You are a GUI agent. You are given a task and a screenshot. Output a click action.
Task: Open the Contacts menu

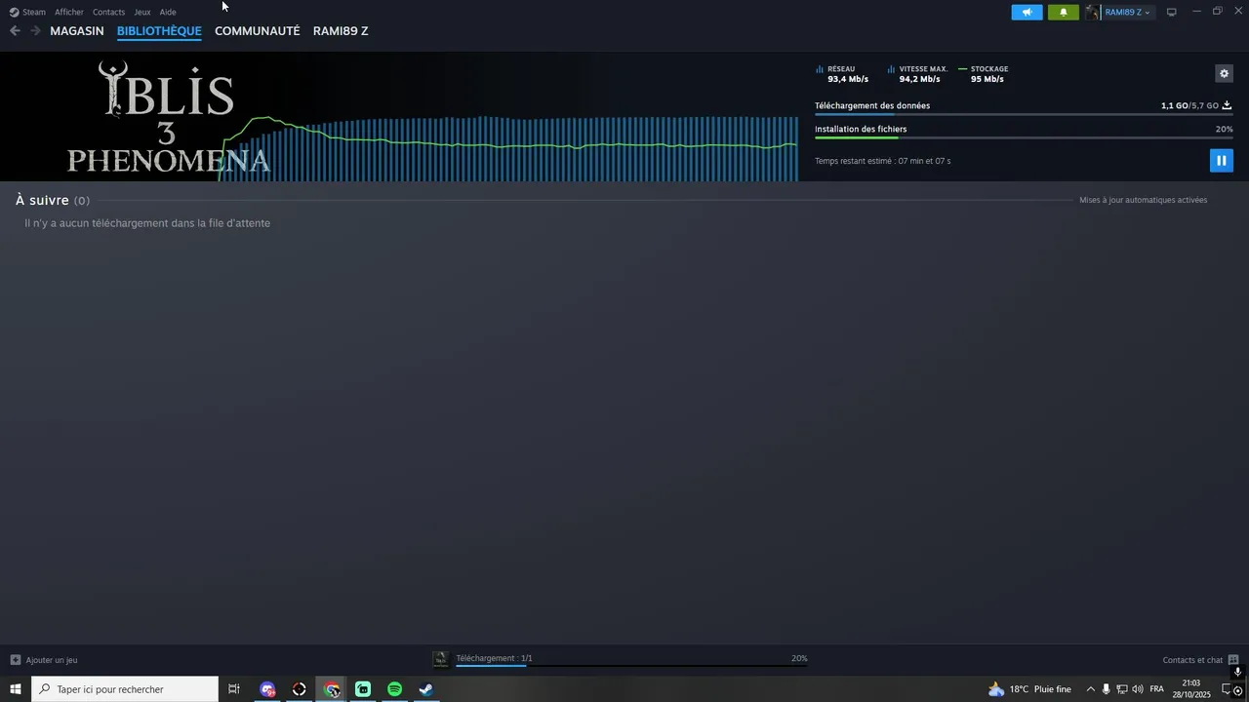[108, 12]
